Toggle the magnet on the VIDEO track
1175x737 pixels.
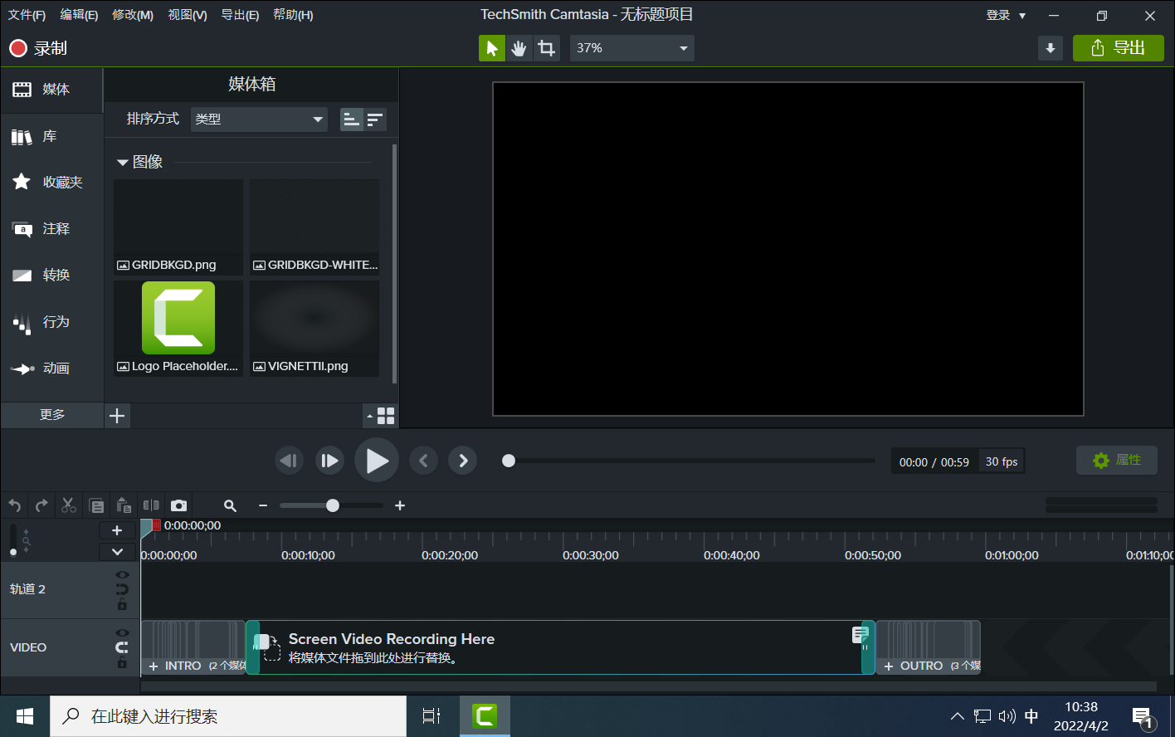[x=122, y=647]
